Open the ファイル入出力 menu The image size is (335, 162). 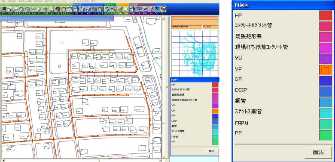83,1
